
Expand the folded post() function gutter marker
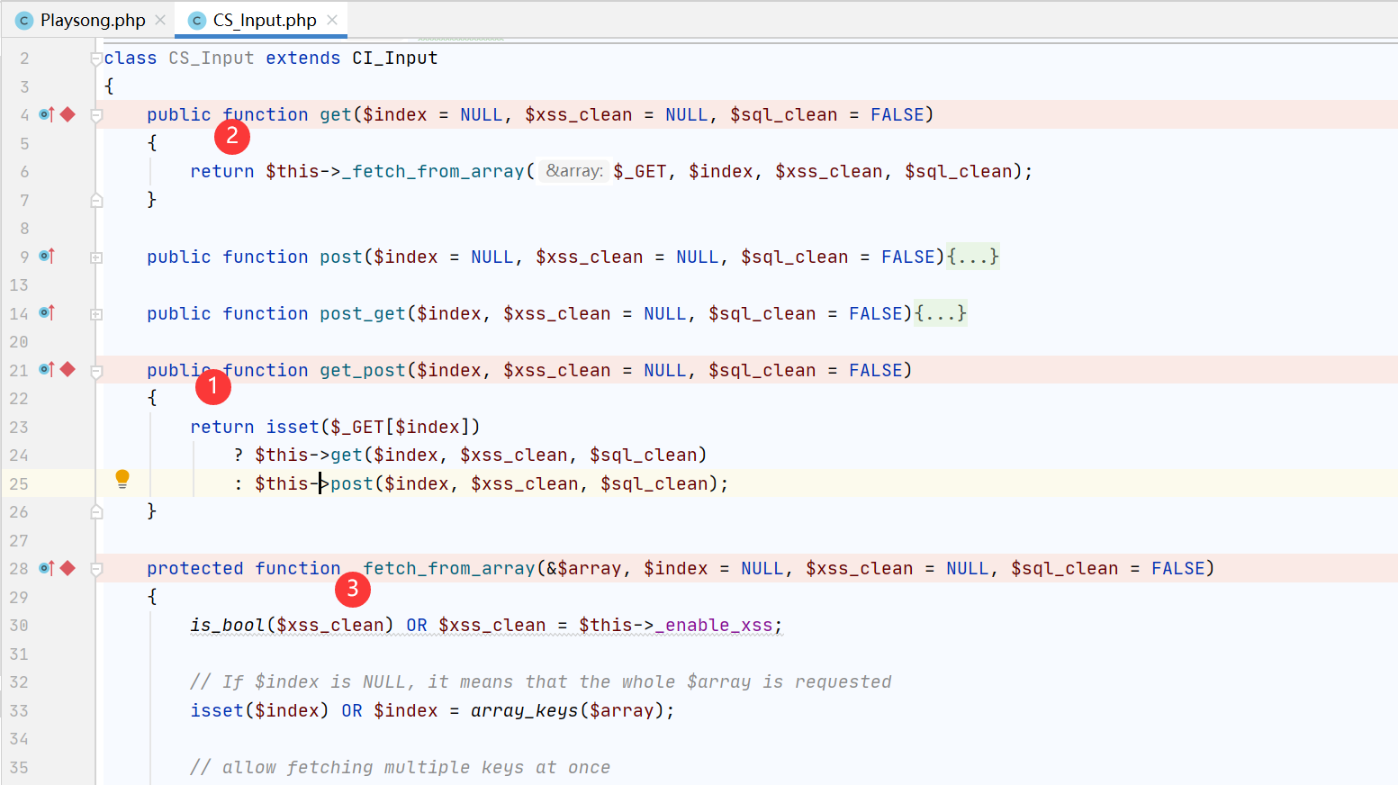pyautogui.click(x=96, y=257)
